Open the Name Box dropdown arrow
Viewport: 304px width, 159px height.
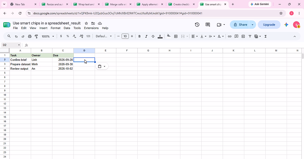pos(19,45)
